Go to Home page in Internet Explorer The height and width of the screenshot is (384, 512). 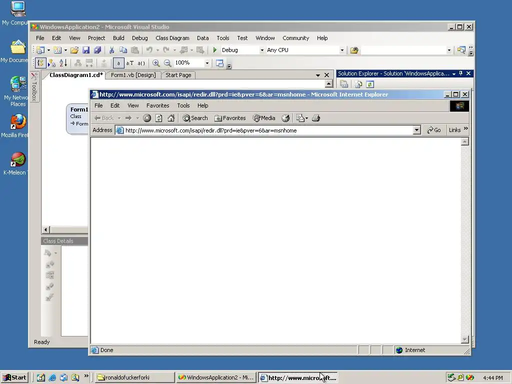(x=171, y=118)
